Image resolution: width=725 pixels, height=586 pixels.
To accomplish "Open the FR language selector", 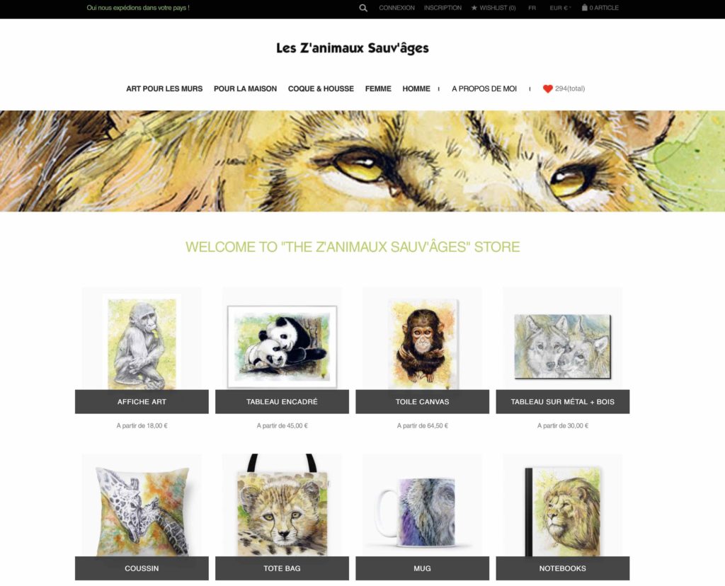I will pos(532,8).
